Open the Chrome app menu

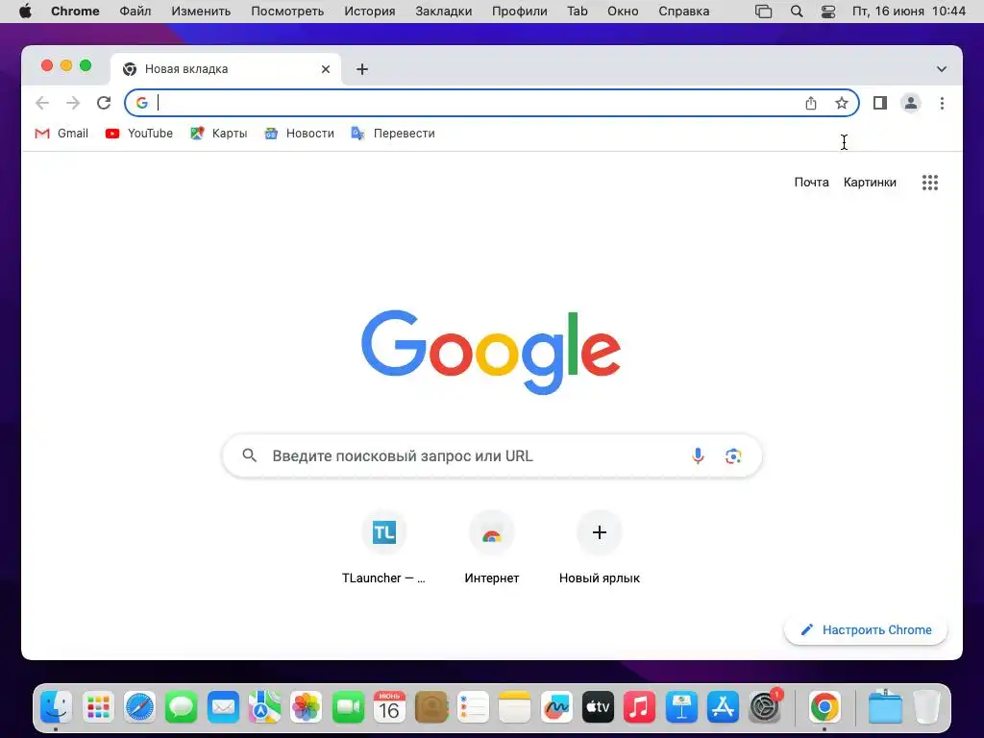click(75, 12)
